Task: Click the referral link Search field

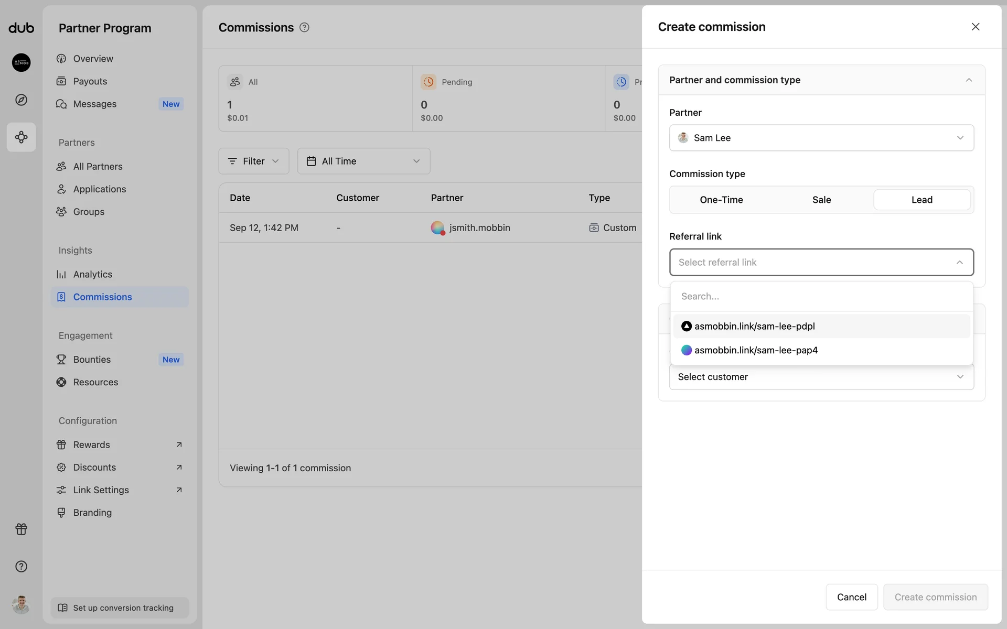Action: coord(821,296)
